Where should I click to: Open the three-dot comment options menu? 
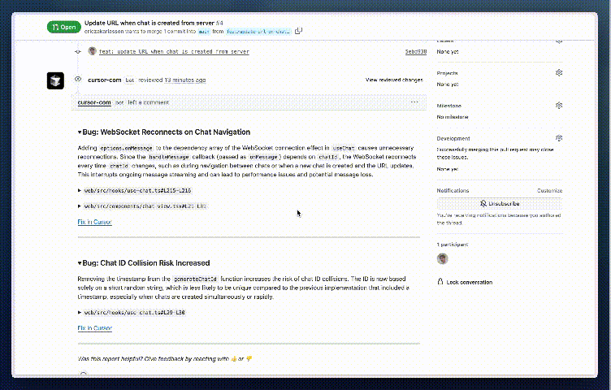click(414, 102)
